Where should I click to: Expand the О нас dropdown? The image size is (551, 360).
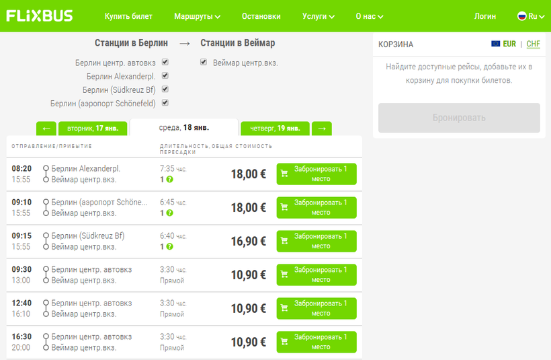tap(370, 16)
